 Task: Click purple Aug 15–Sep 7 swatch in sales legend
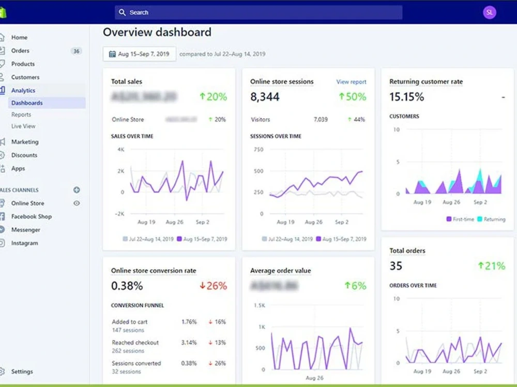click(179, 239)
